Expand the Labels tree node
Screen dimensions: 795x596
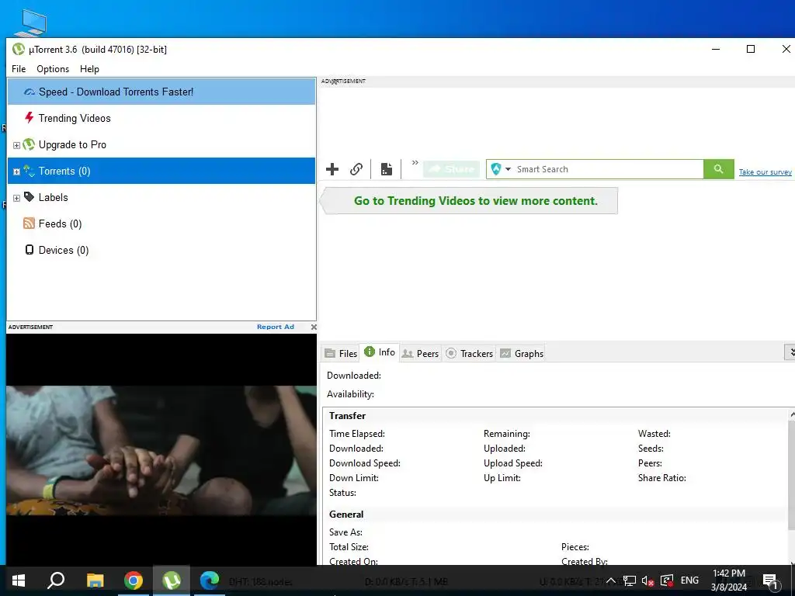(16, 198)
